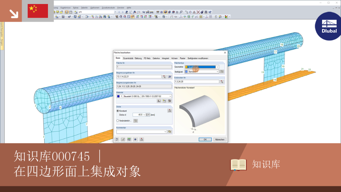This screenshot has width=341, height=192.
Task: Click the Abbrechen button
Action: pyautogui.click(x=220, y=140)
